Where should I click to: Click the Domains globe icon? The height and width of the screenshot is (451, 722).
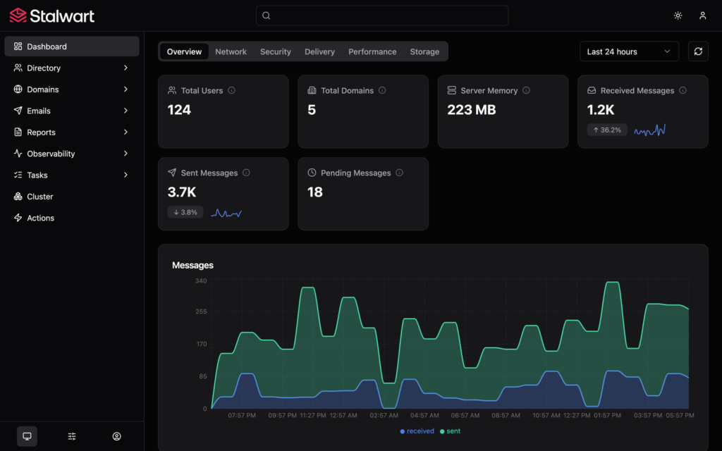(18, 89)
